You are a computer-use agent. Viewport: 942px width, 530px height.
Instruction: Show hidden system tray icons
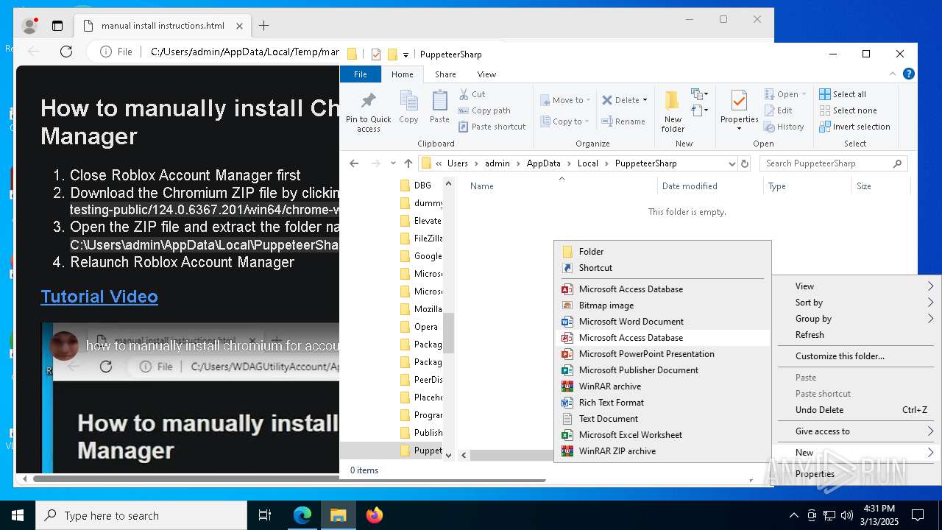(x=793, y=515)
